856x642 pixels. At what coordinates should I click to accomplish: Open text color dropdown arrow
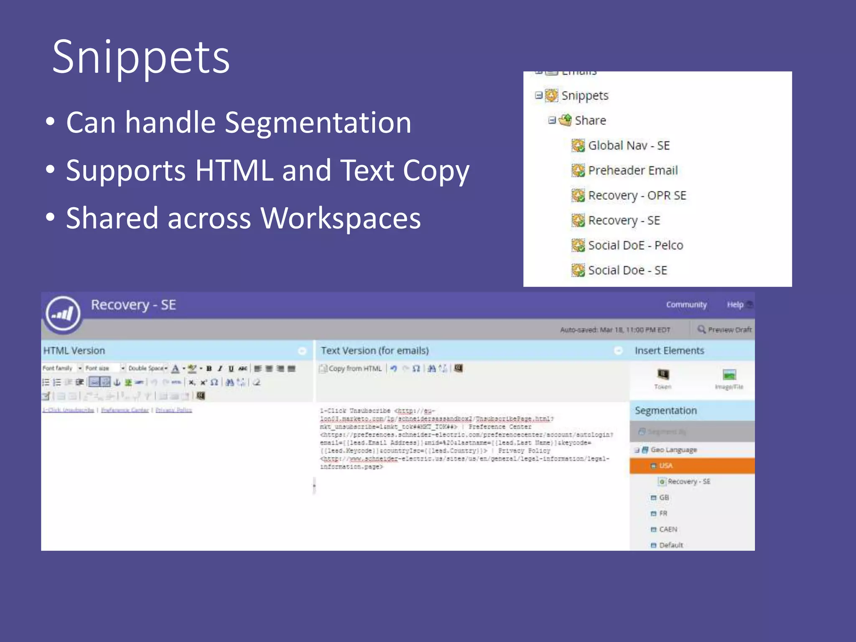184,369
